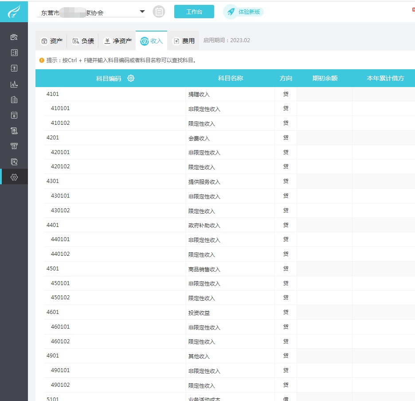Open the settings gear in sidebar
Screen dimensions: 415x401
[14, 177]
